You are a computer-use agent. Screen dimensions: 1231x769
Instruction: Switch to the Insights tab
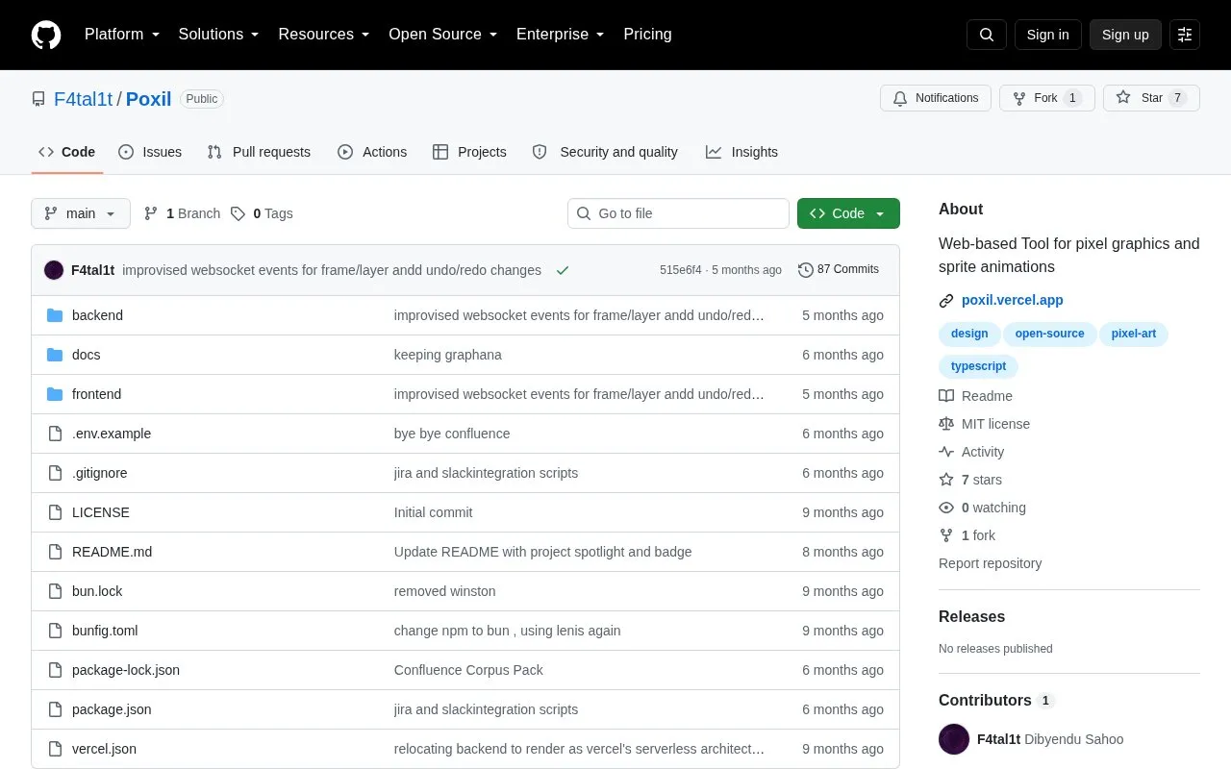(741, 152)
